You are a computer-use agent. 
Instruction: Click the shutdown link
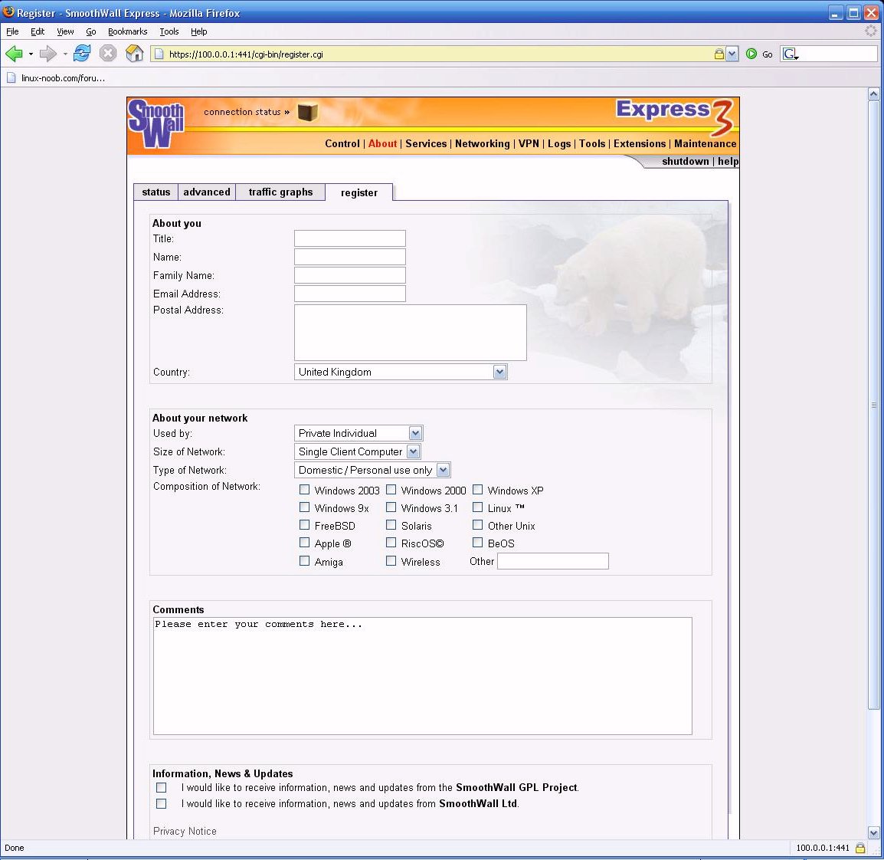click(686, 161)
